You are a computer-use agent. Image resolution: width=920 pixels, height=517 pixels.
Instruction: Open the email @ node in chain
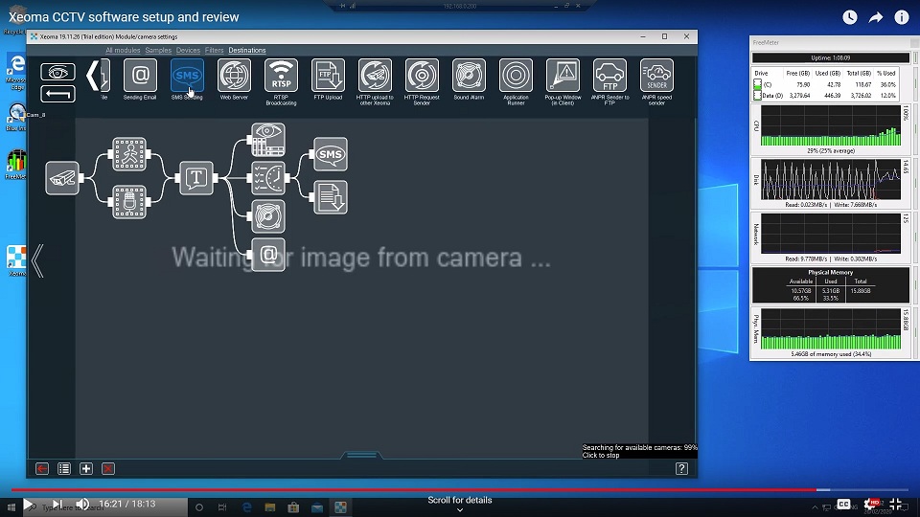pos(268,255)
